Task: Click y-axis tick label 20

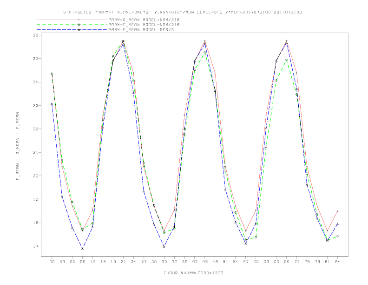Action: (36, 176)
